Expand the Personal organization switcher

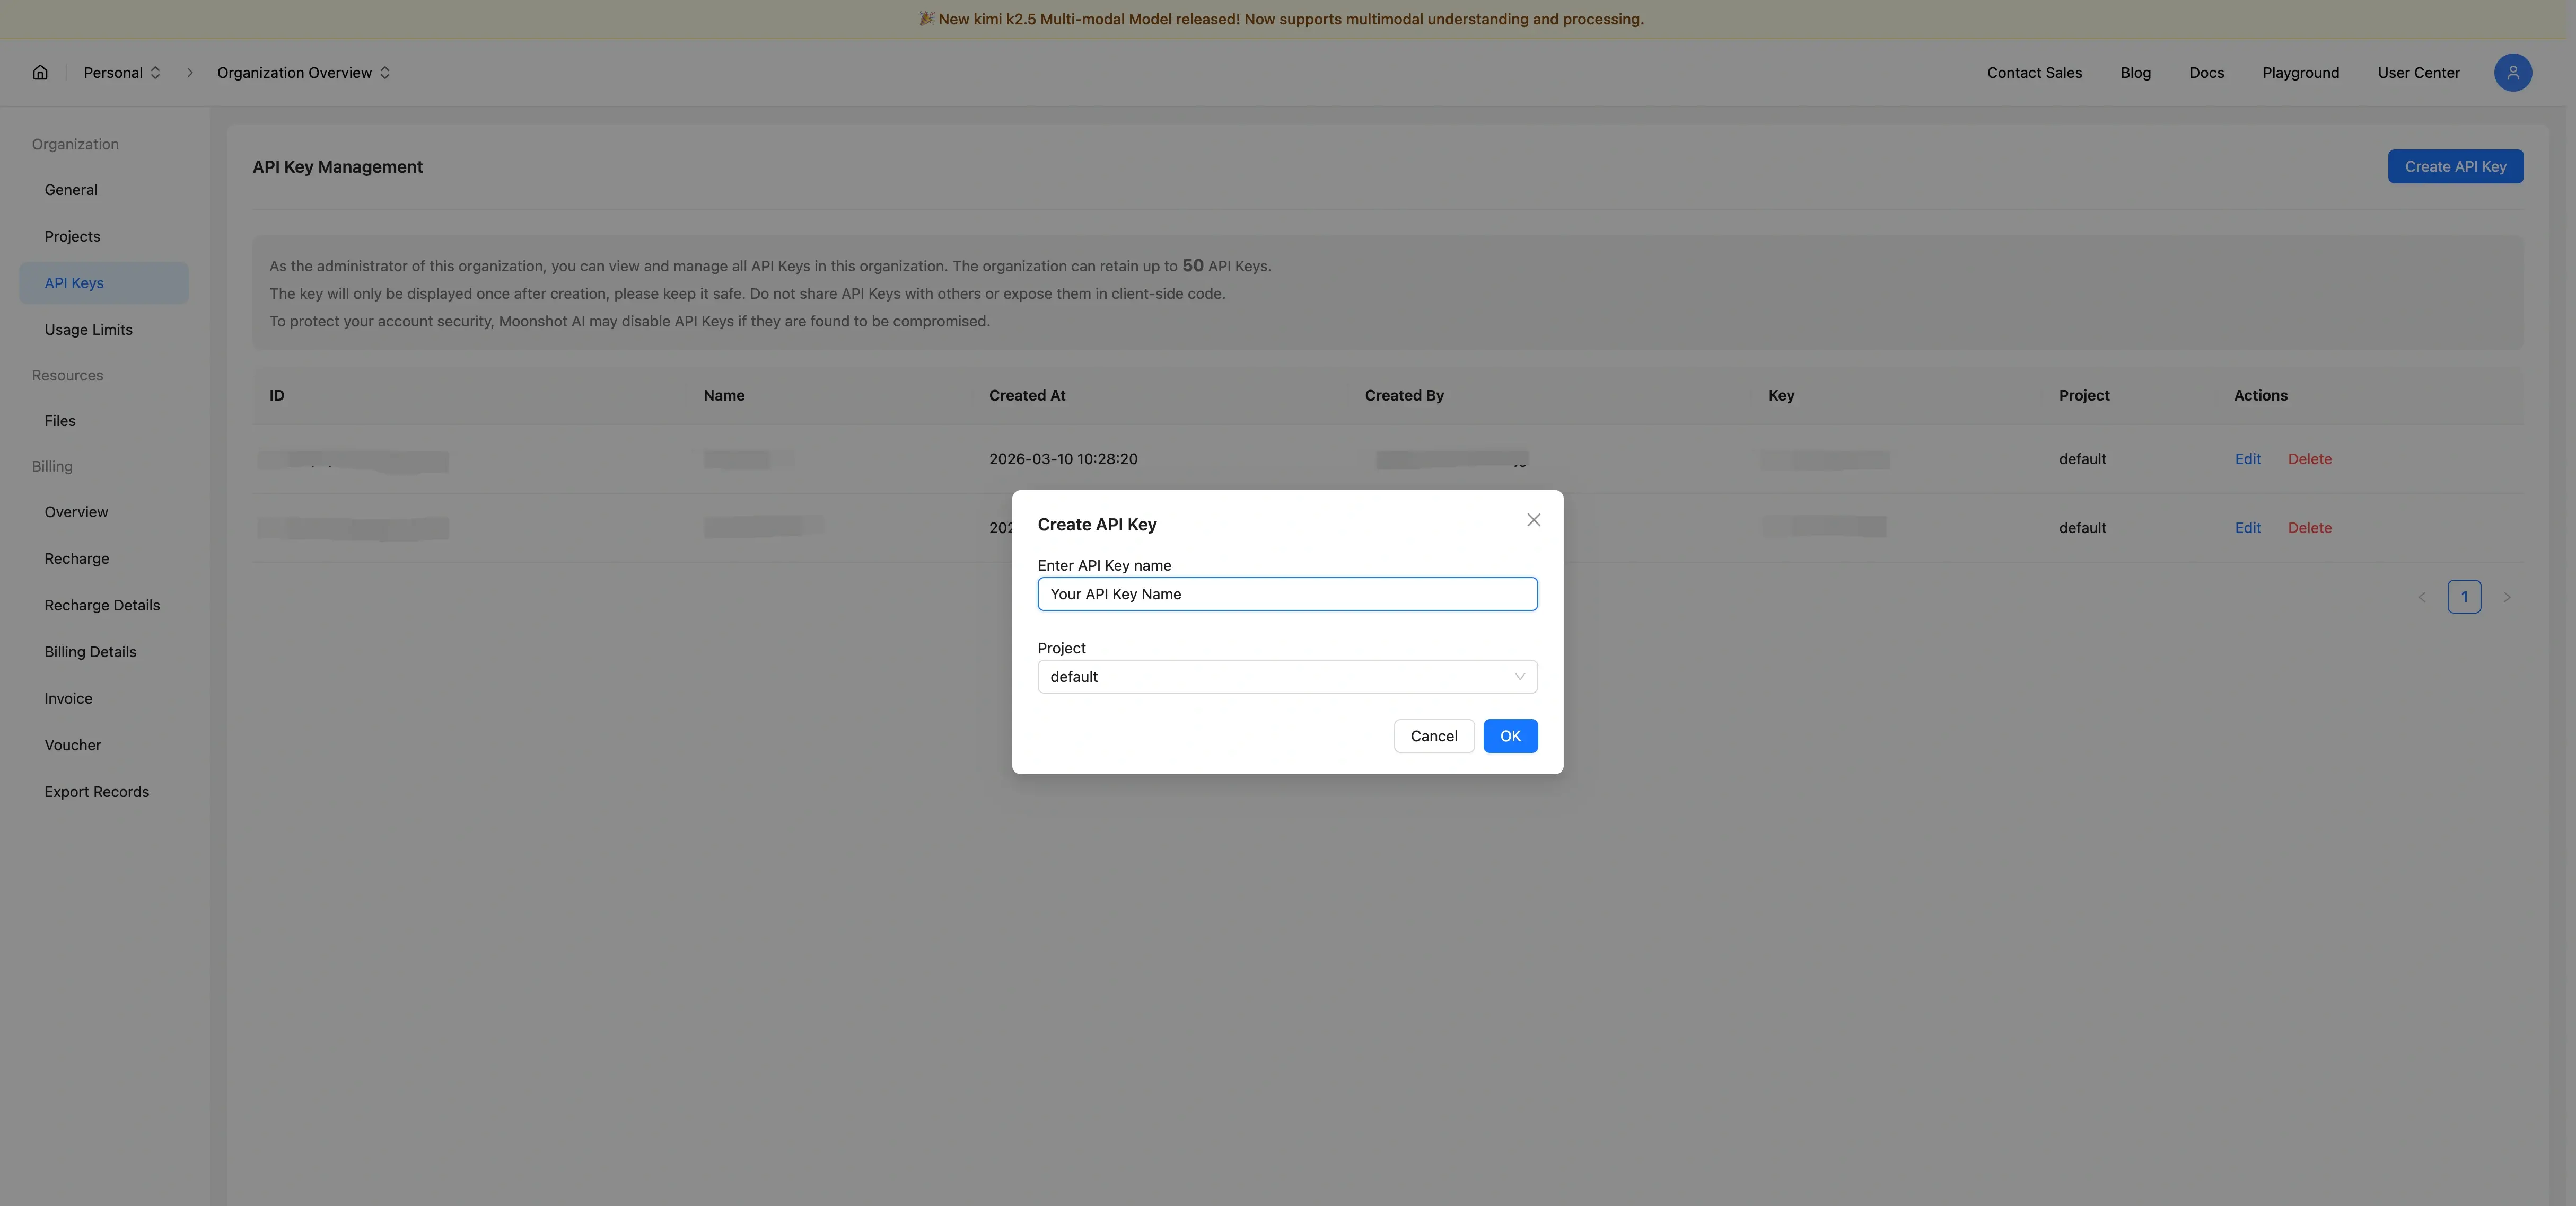[x=122, y=72]
